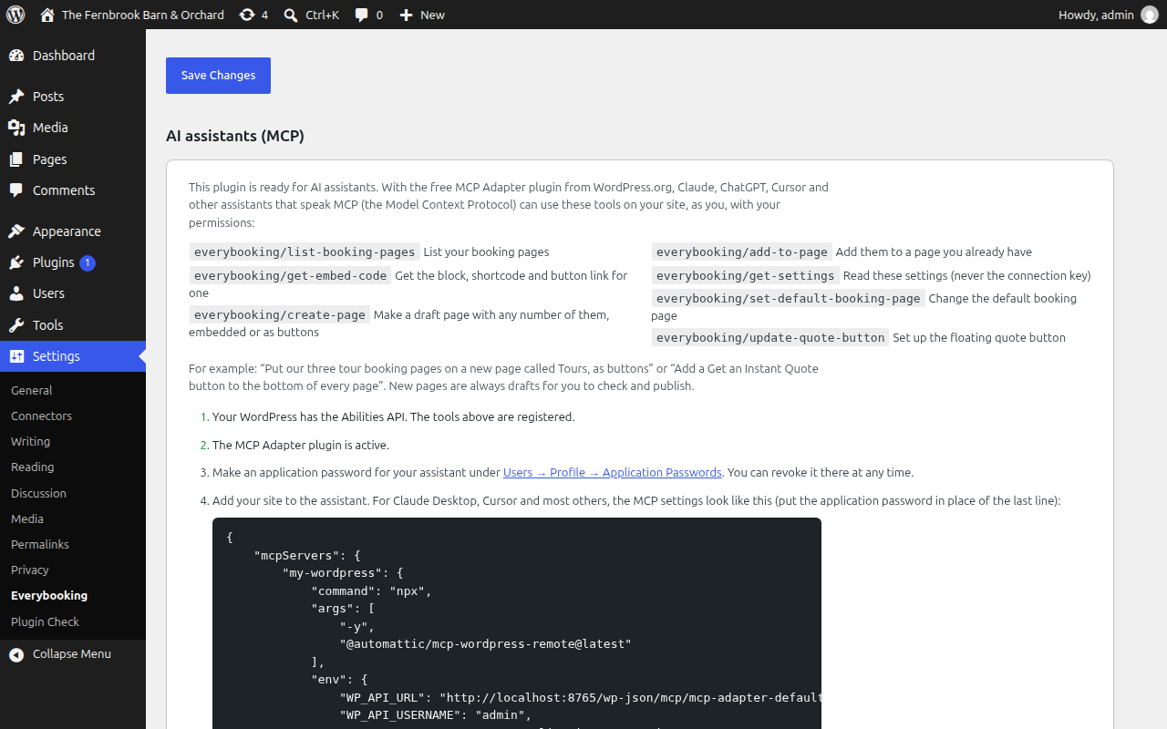Open the General settings submenu
Viewport: 1167px width, 729px height.
pyautogui.click(x=32, y=390)
